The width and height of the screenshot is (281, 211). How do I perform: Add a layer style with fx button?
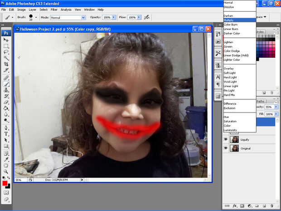click(x=234, y=206)
